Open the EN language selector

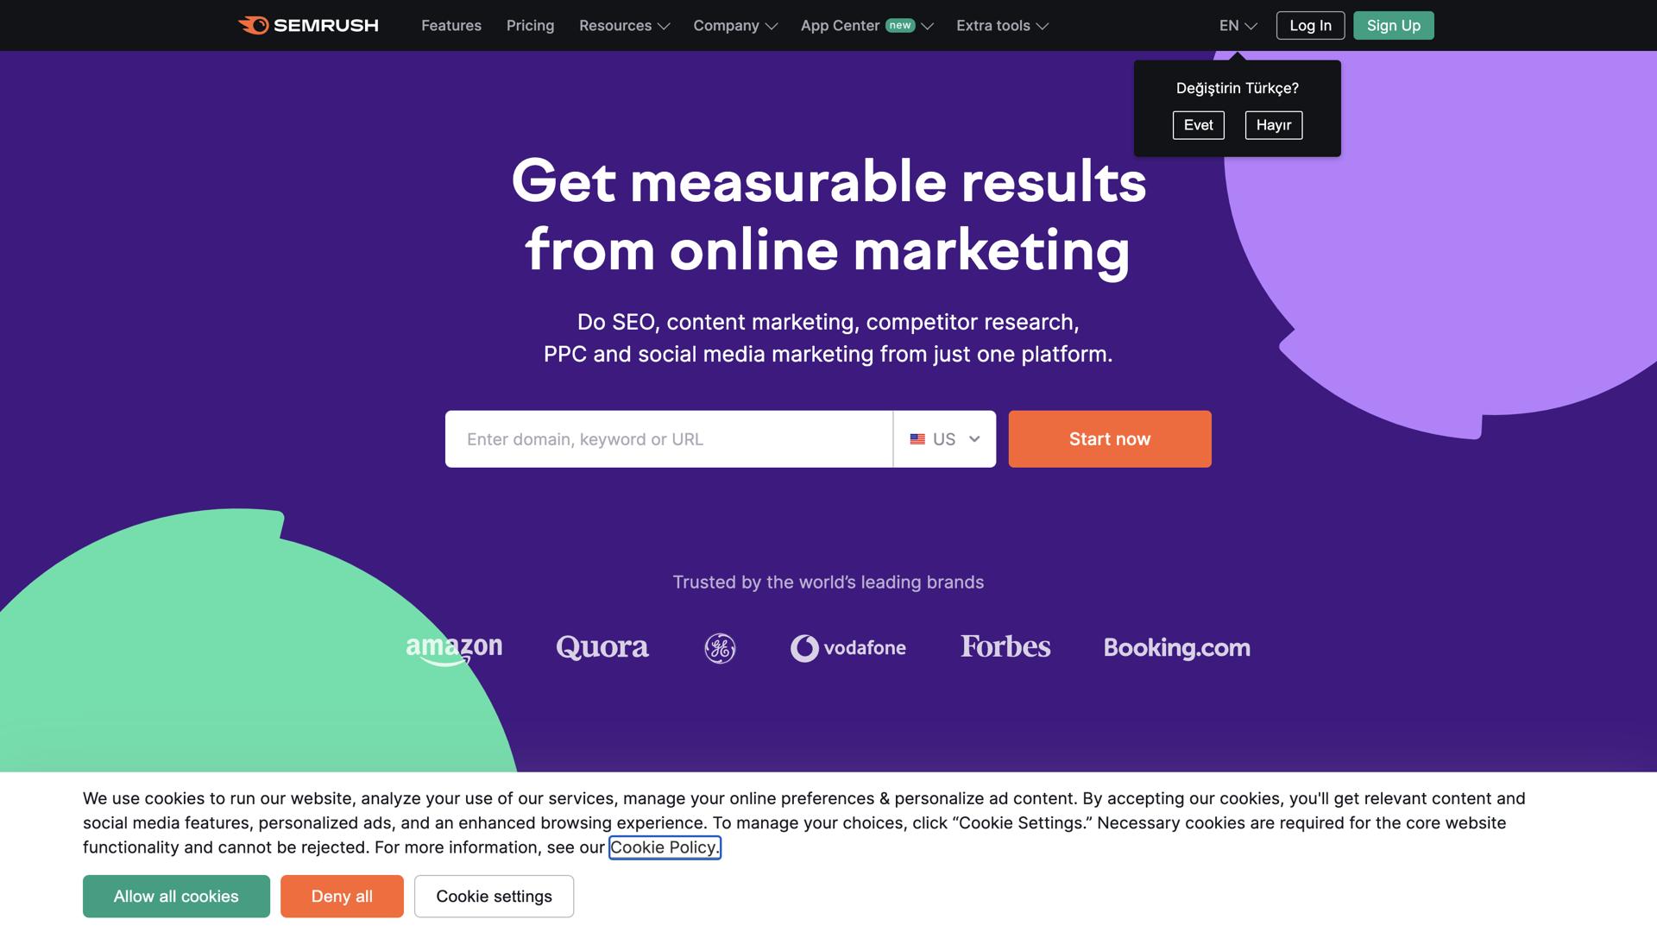[1237, 25]
